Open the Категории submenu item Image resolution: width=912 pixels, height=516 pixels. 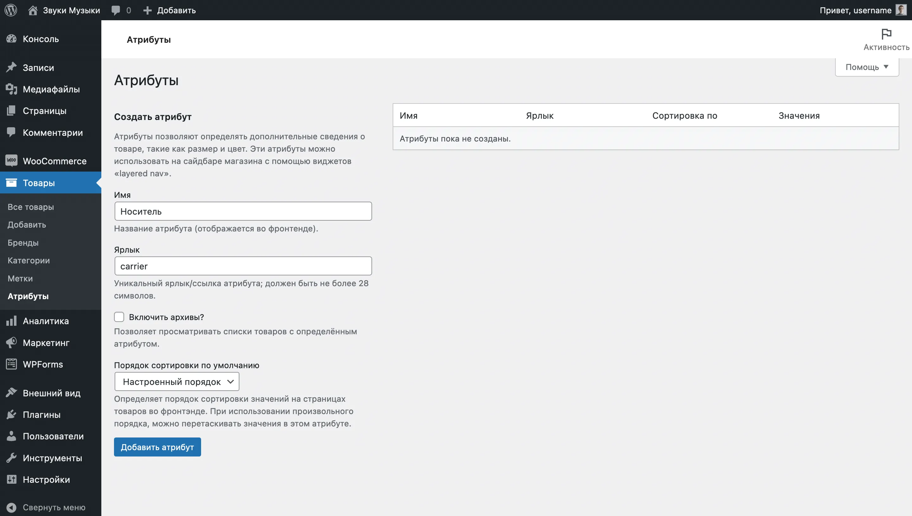click(29, 260)
